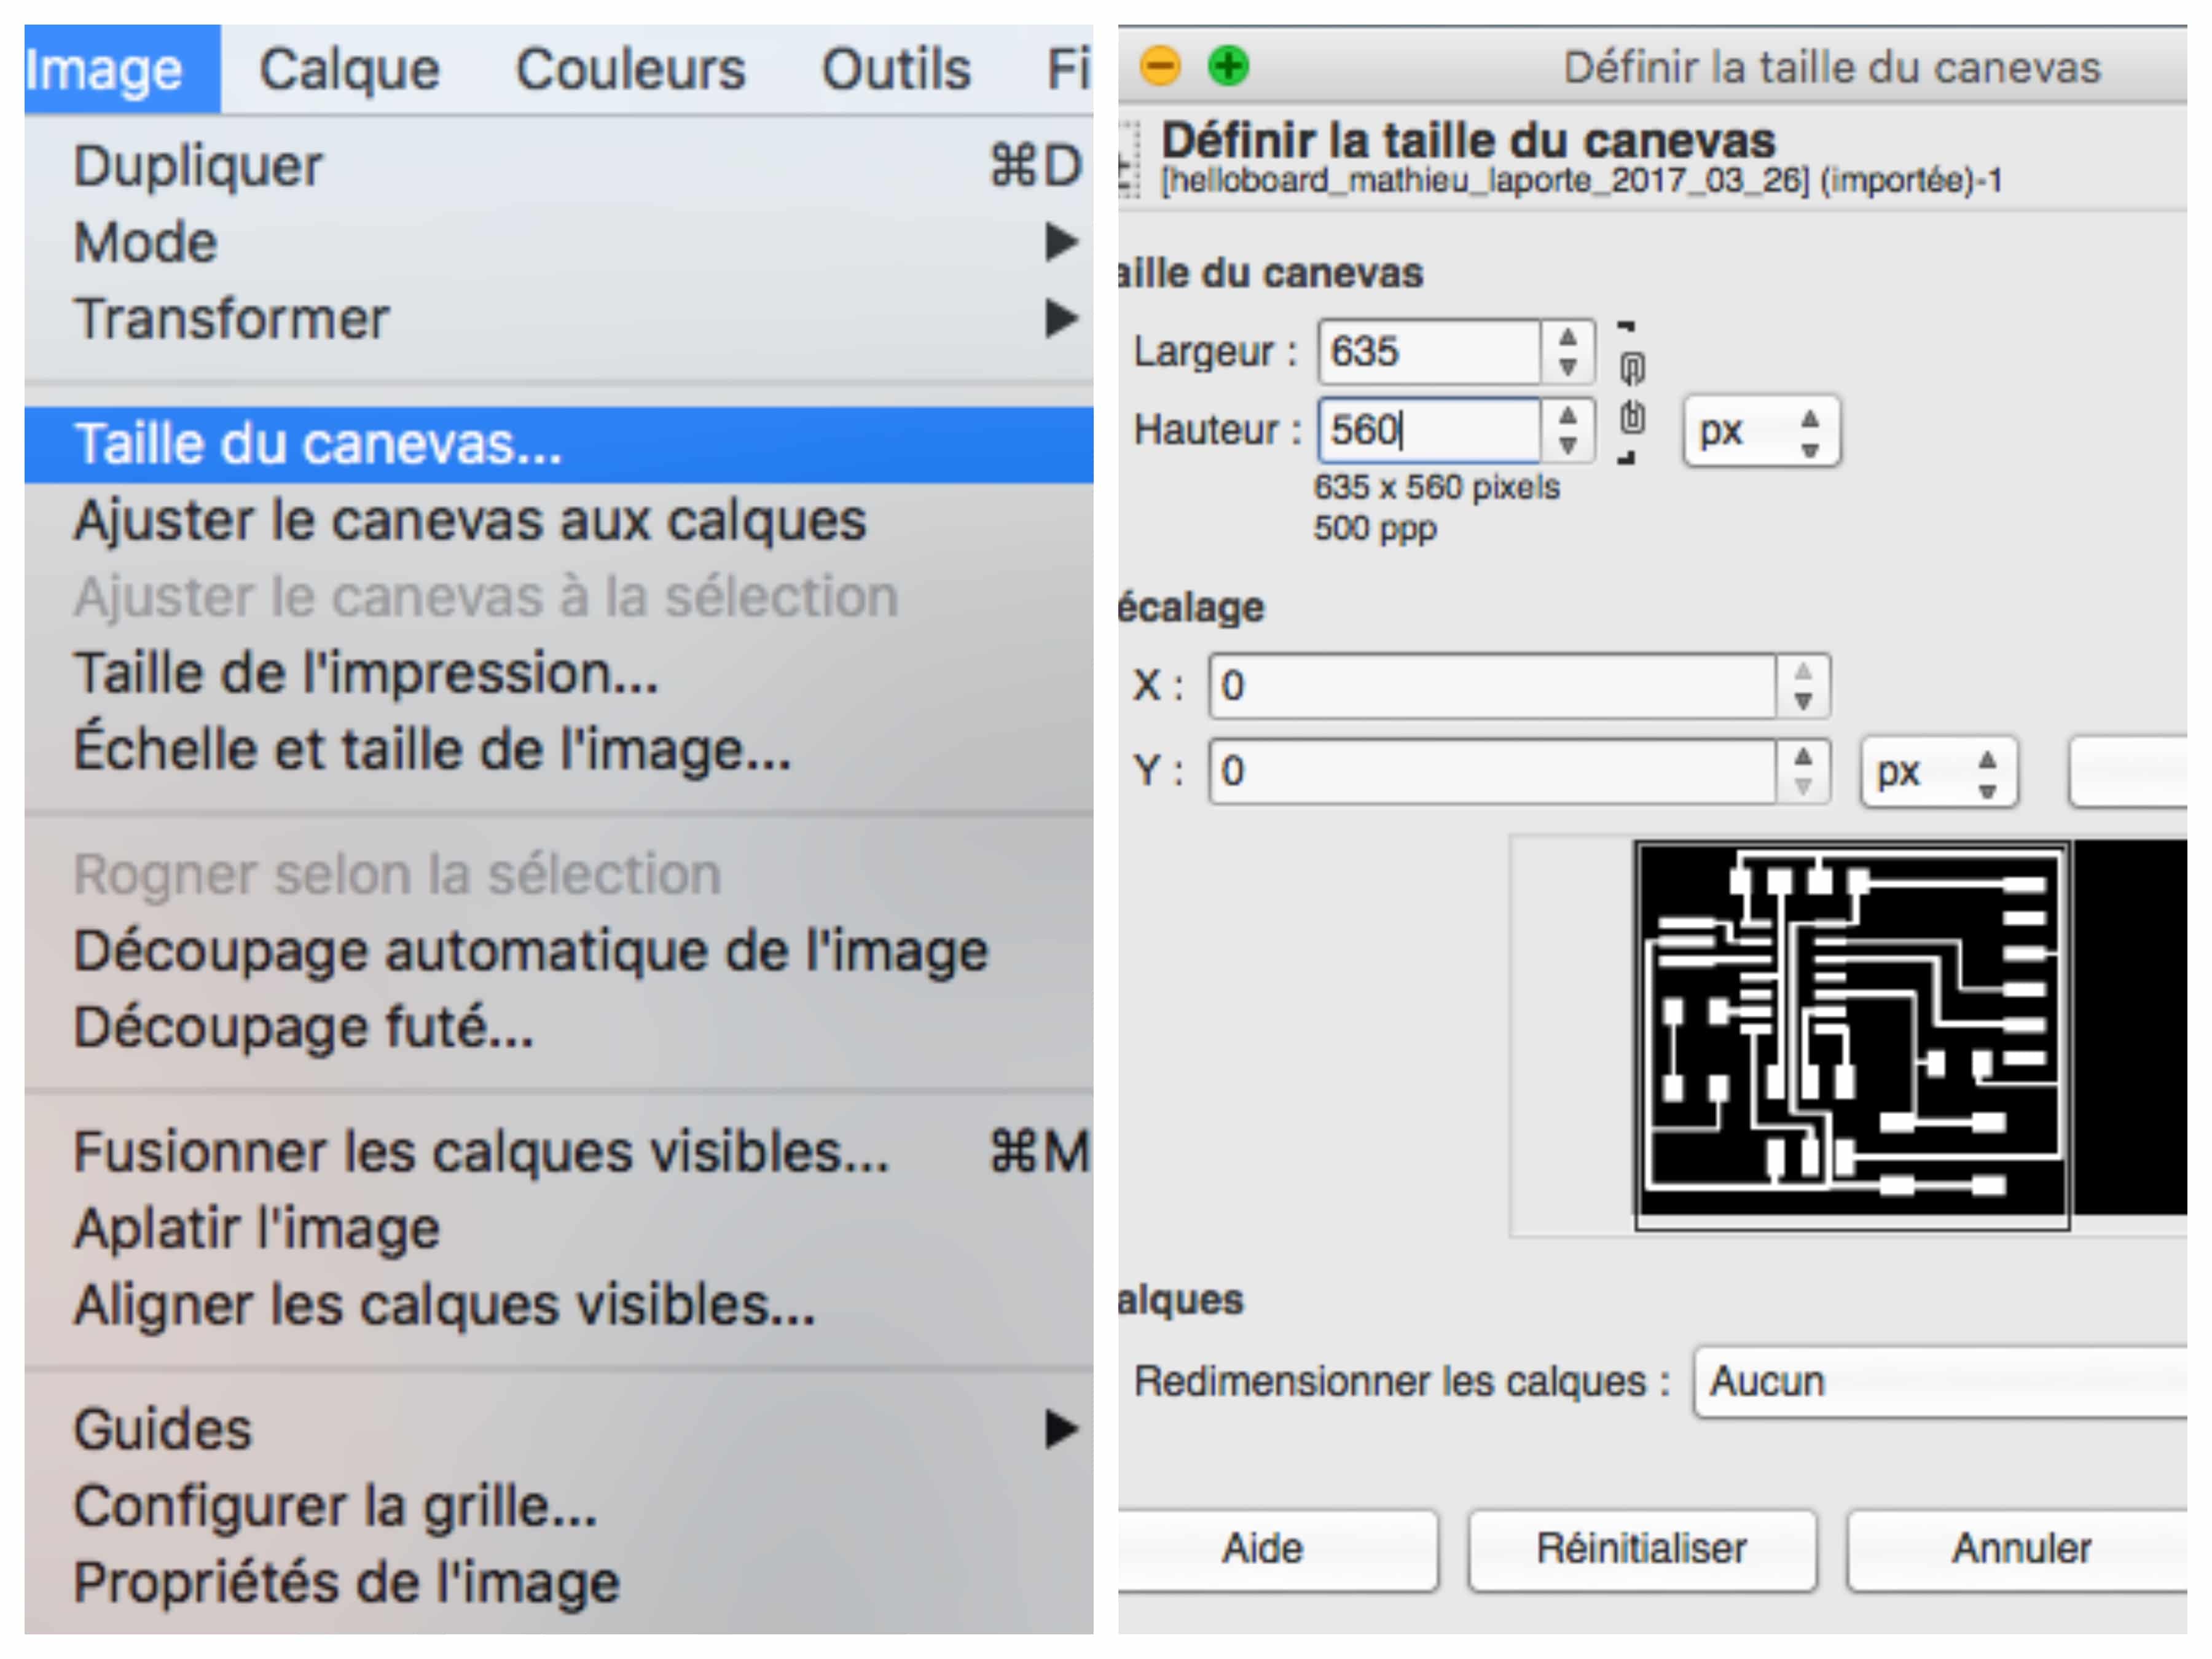Screen dimensions: 2212x1659
Task: Open Taille de l'impression dialog
Action: [559, 673]
